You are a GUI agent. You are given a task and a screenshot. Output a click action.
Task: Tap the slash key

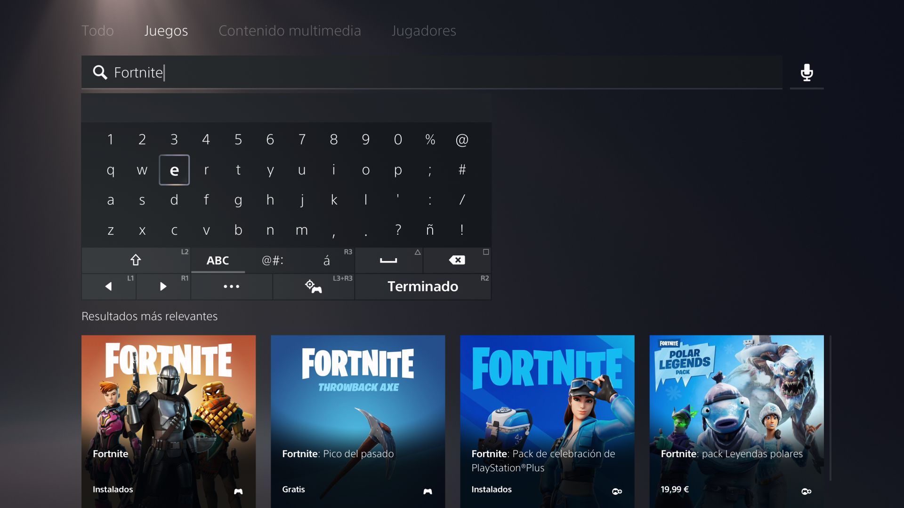[x=462, y=200]
